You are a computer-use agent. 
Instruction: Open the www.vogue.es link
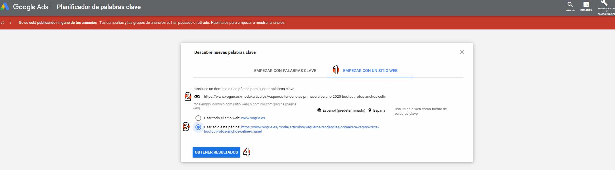[253, 118]
